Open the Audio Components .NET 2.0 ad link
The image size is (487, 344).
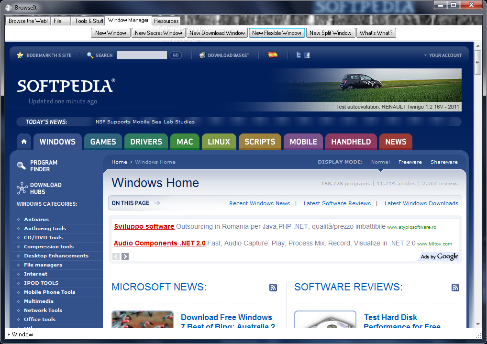point(160,243)
